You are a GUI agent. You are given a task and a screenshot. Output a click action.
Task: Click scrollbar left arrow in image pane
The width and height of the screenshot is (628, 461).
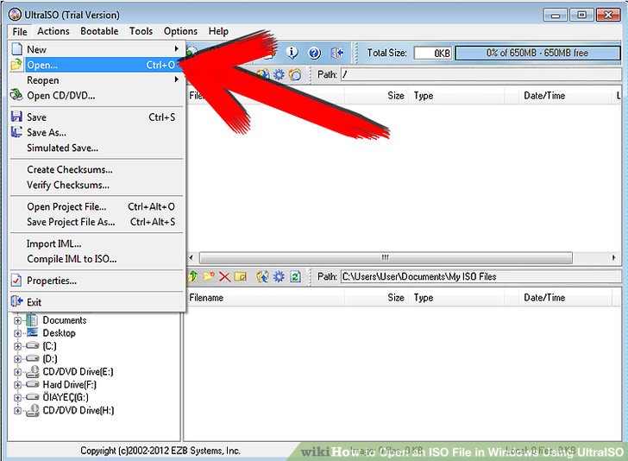[x=192, y=257]
